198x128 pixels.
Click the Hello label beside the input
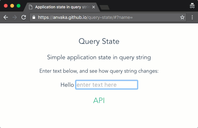tap(67, 85)
